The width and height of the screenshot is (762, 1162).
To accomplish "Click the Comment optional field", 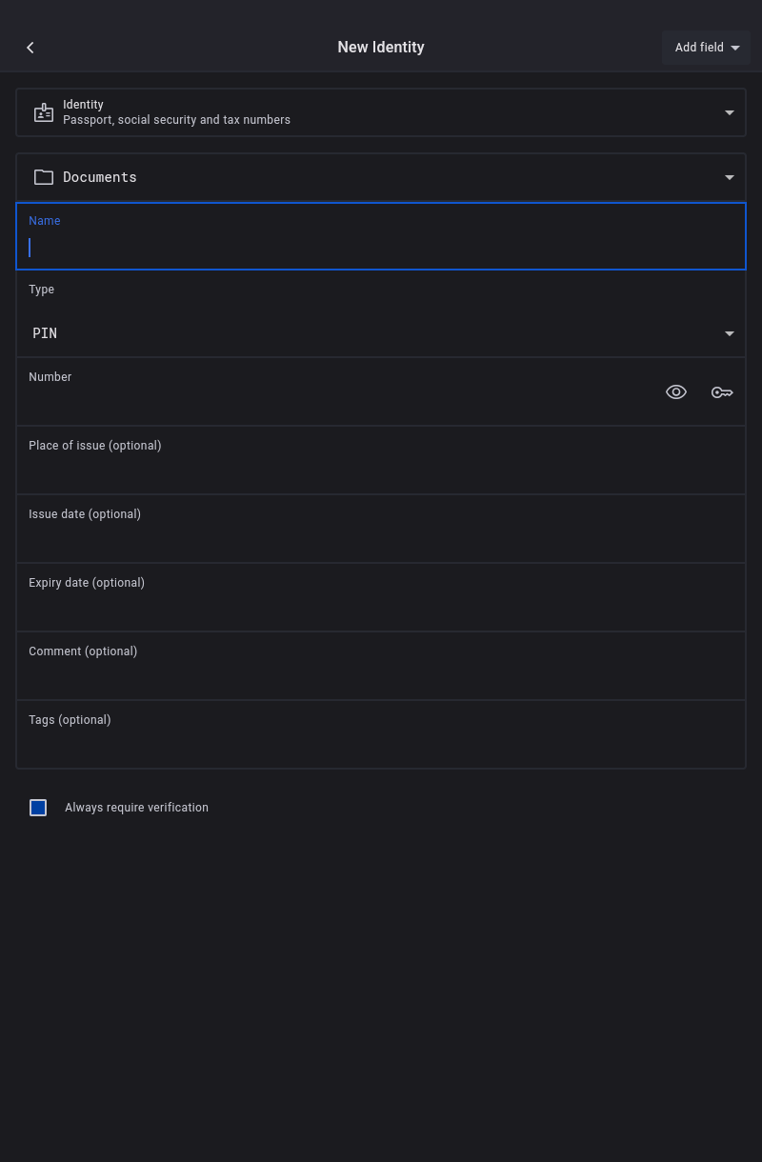I will click(x=381, y=674).
